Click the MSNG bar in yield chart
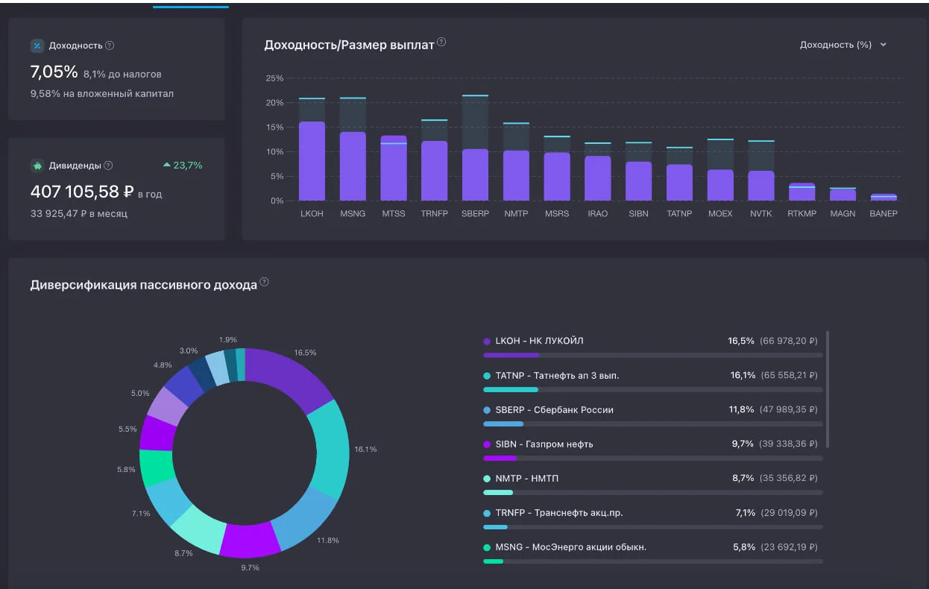Image resolution: width=929 pixels, height=589 pixels. coord(353,166)
